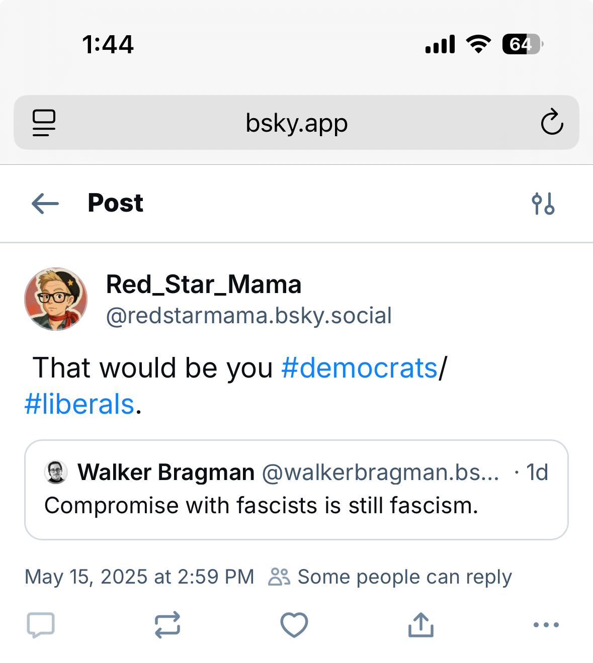Click the Red_Star_Mama display name
This screenshot has height=663, width=593.
tap(204, 285)
